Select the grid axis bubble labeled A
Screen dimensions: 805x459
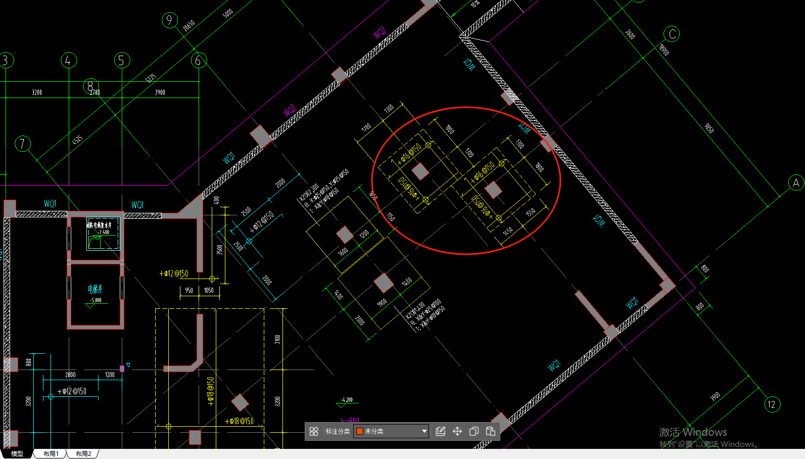click(x=796, y=182)
